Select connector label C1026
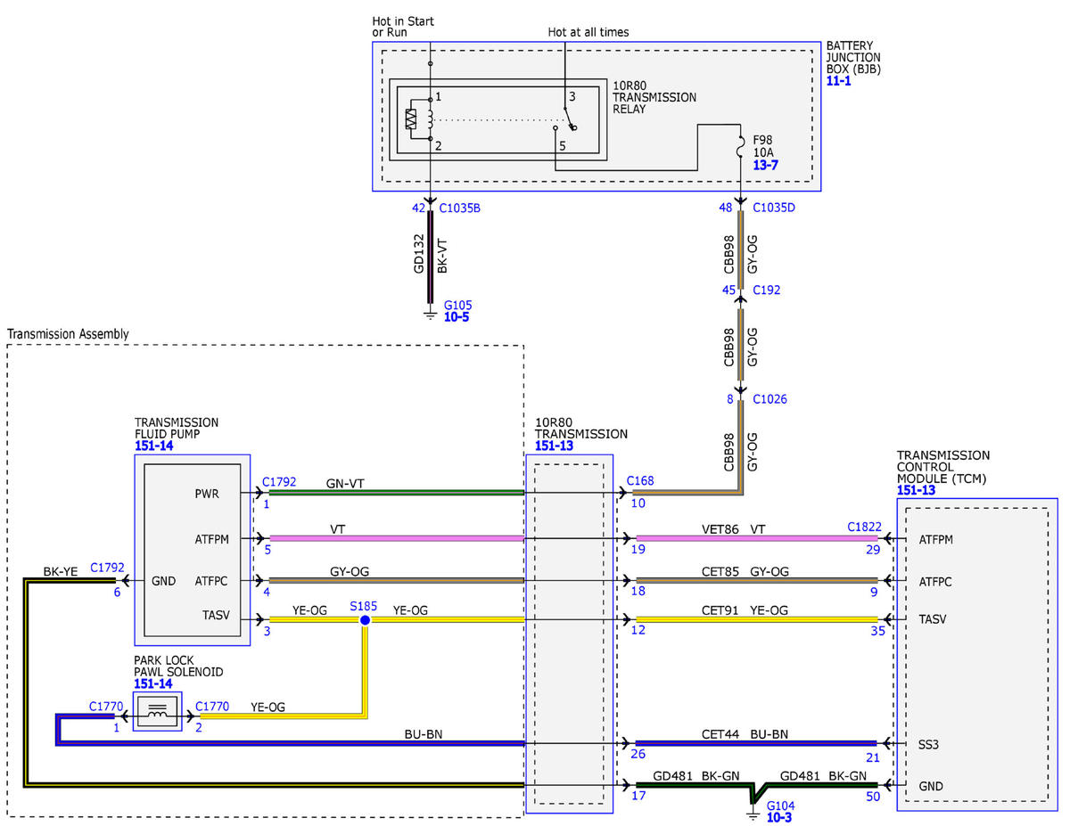The image size is (1070, 826). click(770, 399)
